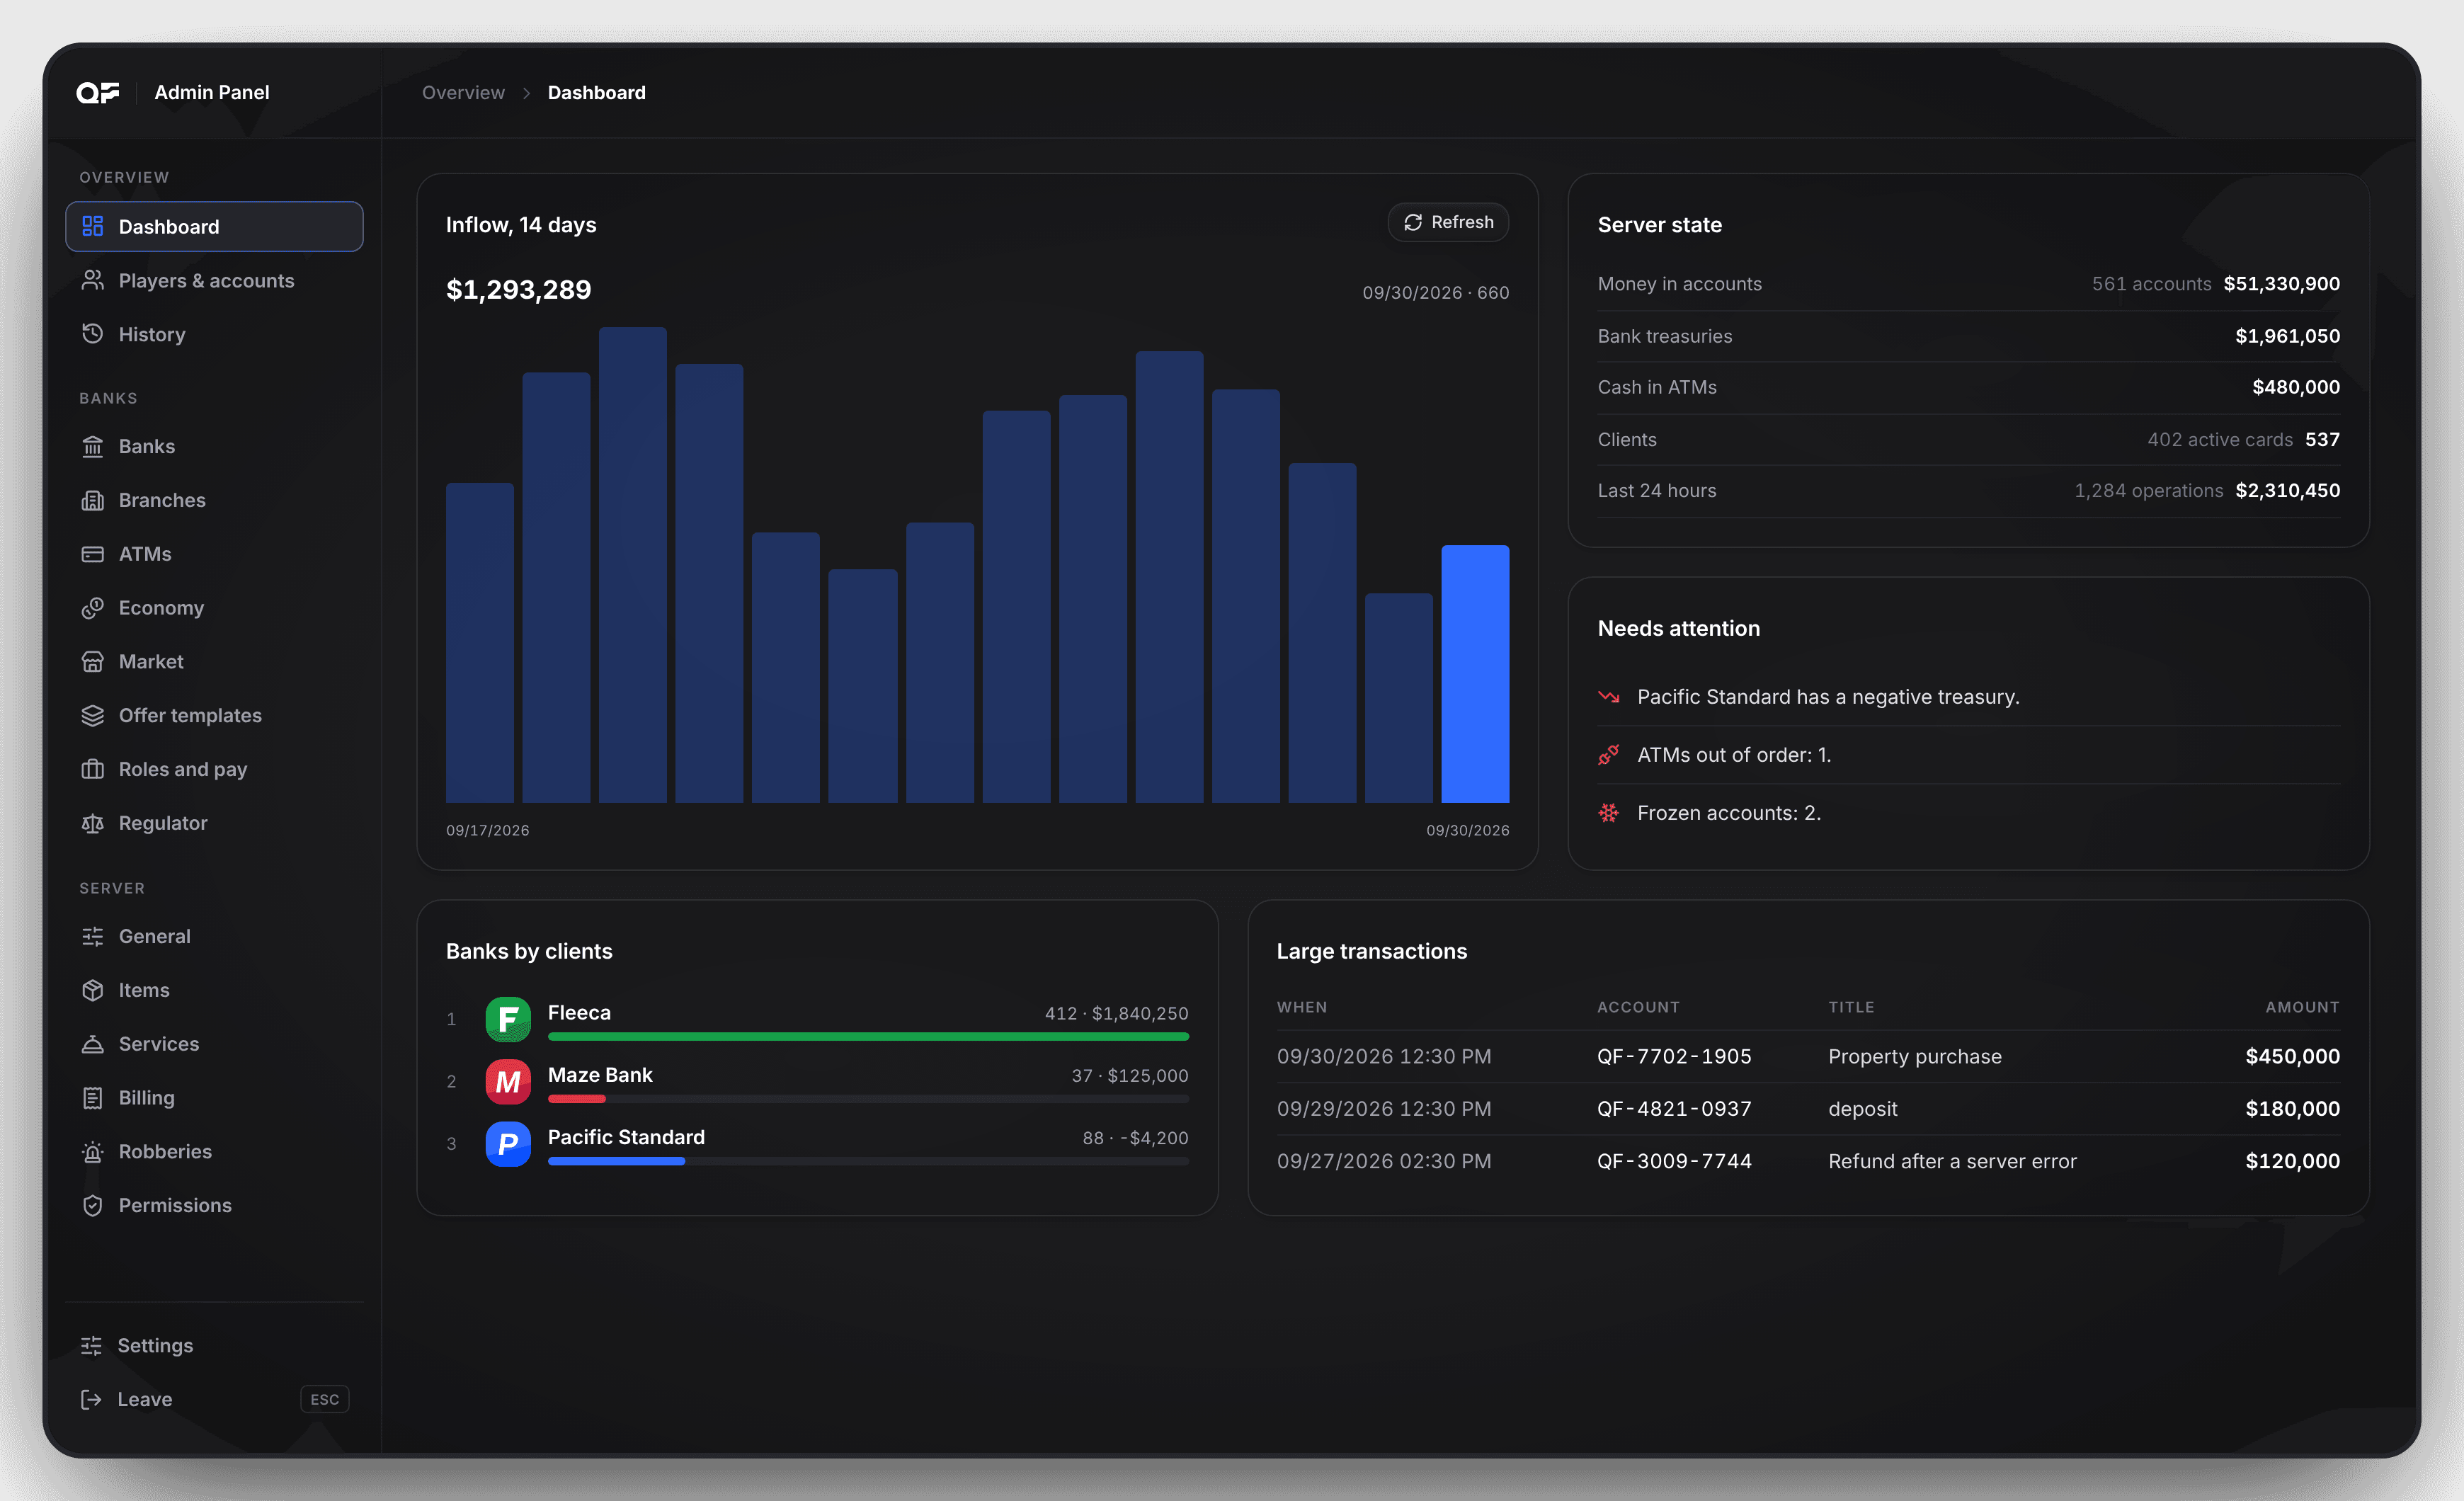Image resolution: width=2464 pixels, height=1501 pixels.
Task: Click the Pacific Standard blue P logo
Action: point(508,1143)
